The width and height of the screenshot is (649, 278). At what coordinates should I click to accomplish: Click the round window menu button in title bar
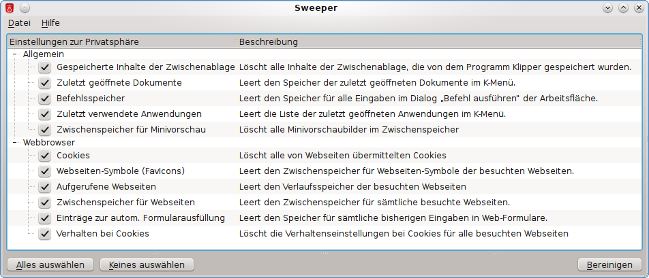[x=25, y=8]
